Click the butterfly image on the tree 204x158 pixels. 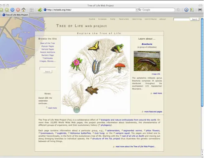pyautogui.click(x=94, y=46)
